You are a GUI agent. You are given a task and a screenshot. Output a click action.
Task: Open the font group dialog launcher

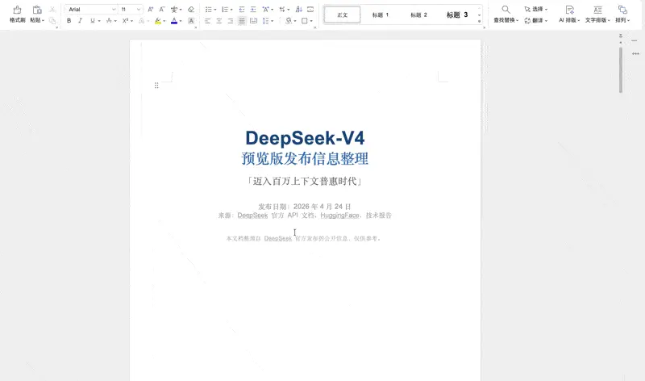(x=195, y=27)
